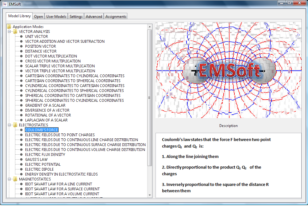Image resolution: width=308 pixels, height=206 pixels.
Task: Click the bullet icon beside GAUSS'S LAW
Action: (x=21, y=159)
